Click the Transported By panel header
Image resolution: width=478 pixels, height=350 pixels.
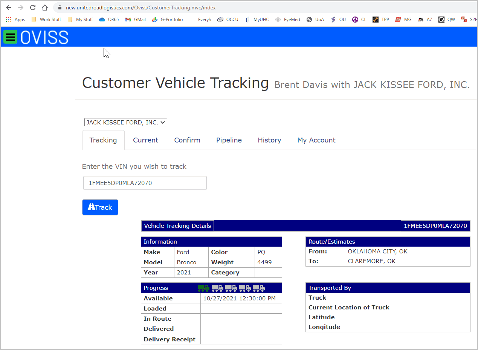coord(388,288)
